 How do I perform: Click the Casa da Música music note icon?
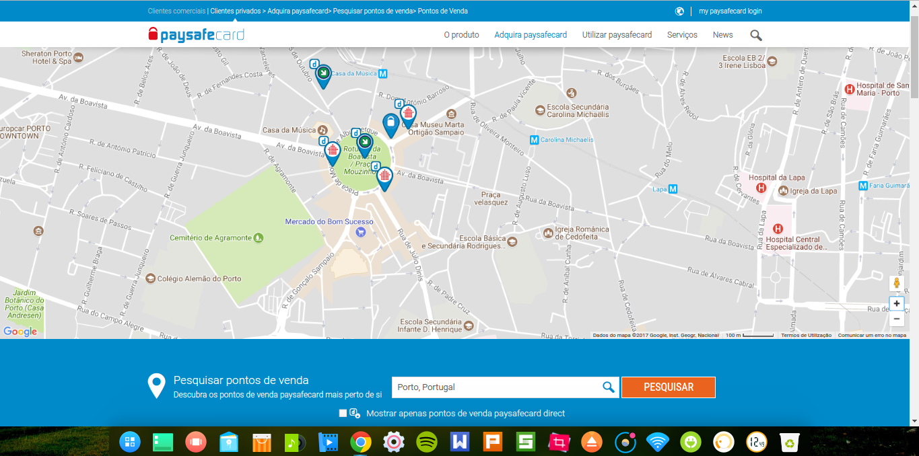pos(322,130)
